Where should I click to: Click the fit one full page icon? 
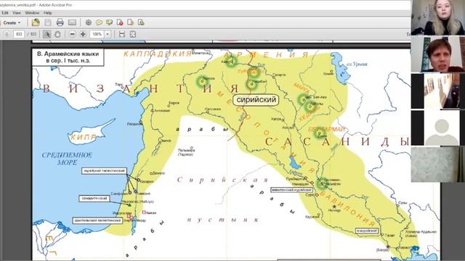point(132,34)
